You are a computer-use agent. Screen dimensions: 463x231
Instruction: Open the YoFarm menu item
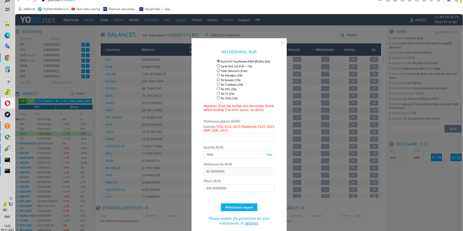point(90,20)
